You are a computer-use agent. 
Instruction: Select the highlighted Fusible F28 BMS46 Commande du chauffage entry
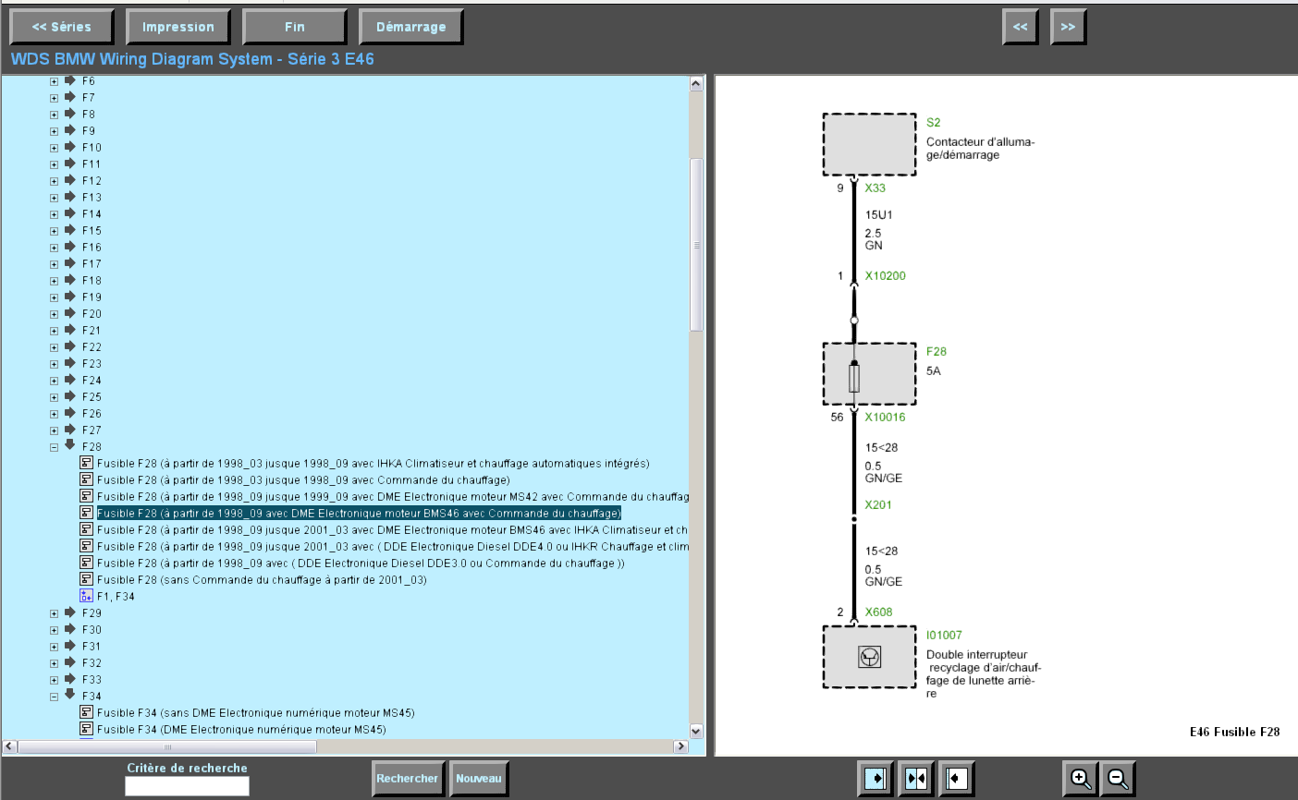point(359,513)
